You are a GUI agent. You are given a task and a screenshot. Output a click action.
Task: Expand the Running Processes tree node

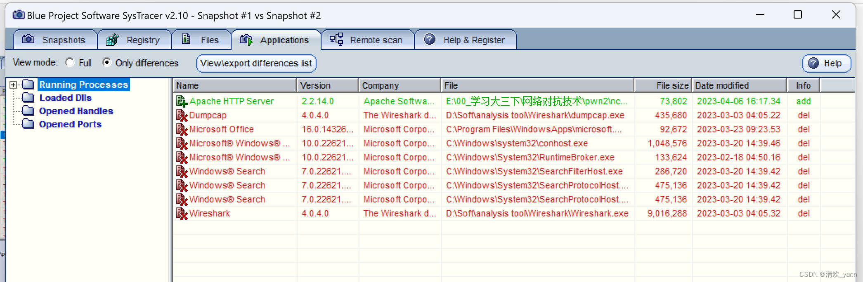(13, 85)
